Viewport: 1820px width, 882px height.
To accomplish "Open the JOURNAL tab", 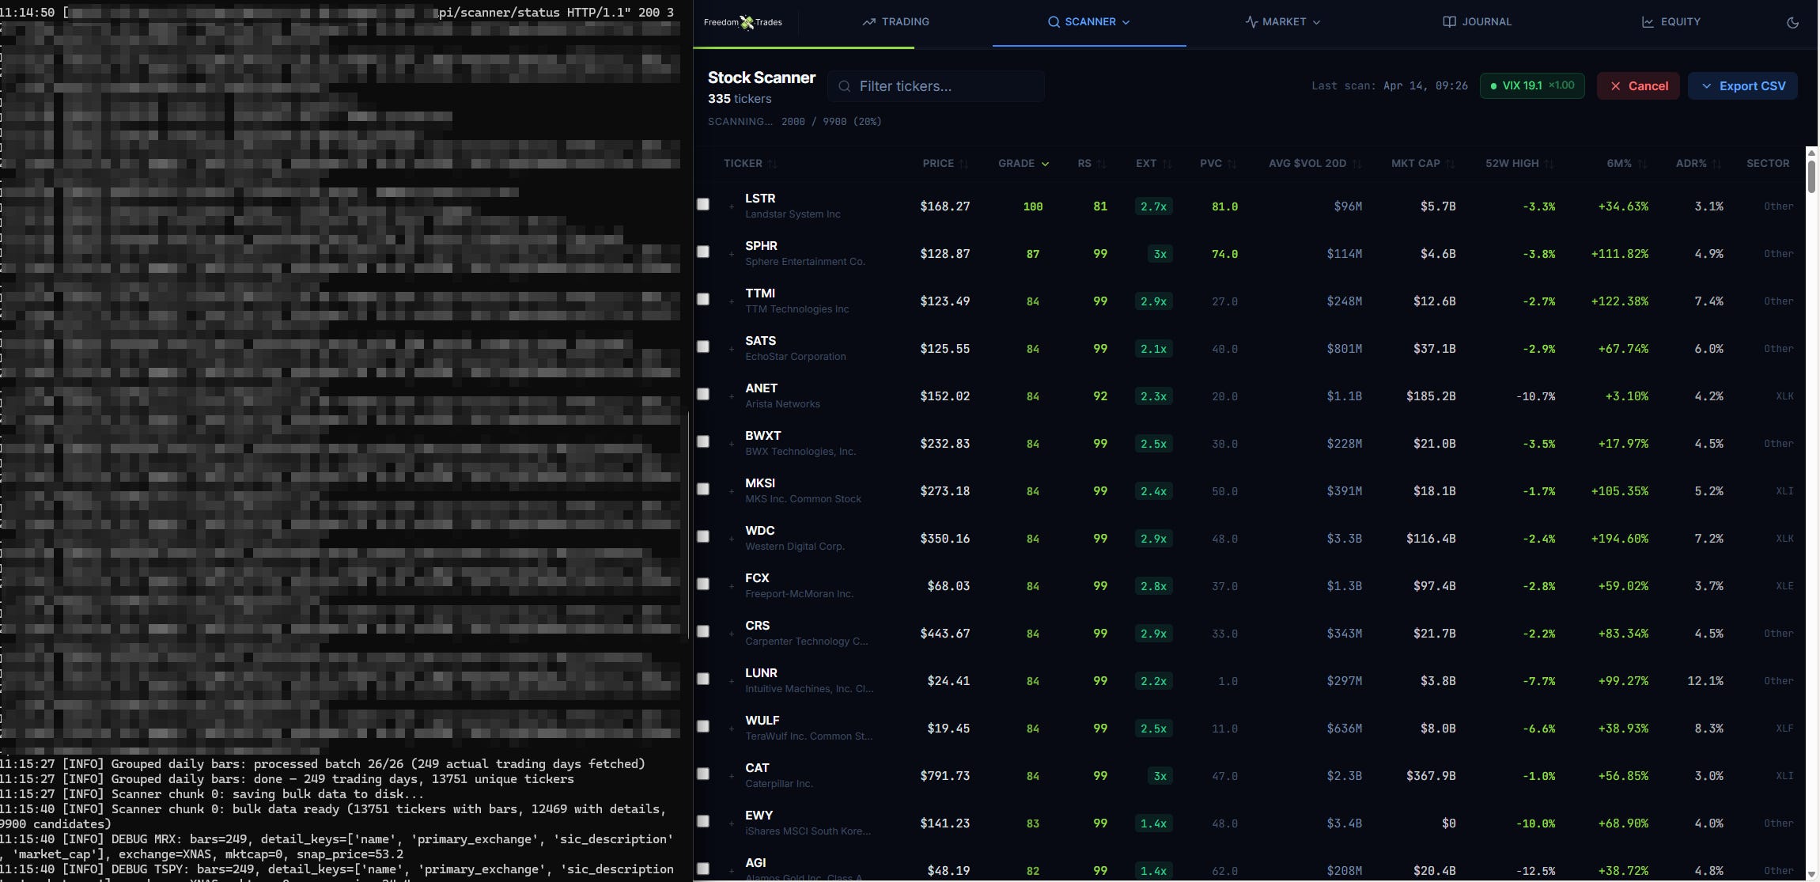I will click(x=1477, y=22).
